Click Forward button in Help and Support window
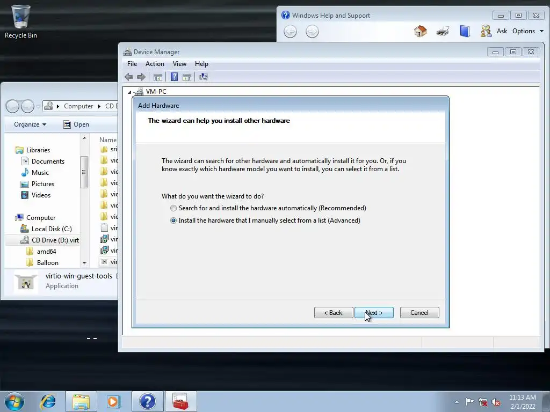This screenshot has height=412, width=550. tap(312, 32)
